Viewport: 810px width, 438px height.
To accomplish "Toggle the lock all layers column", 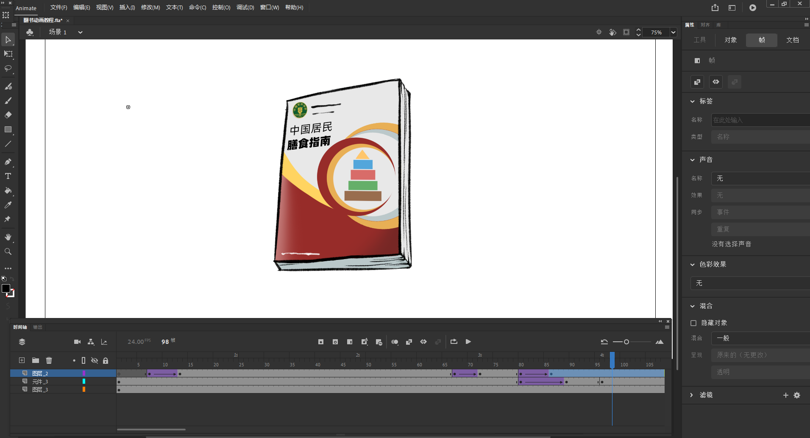I will point(106,360).
